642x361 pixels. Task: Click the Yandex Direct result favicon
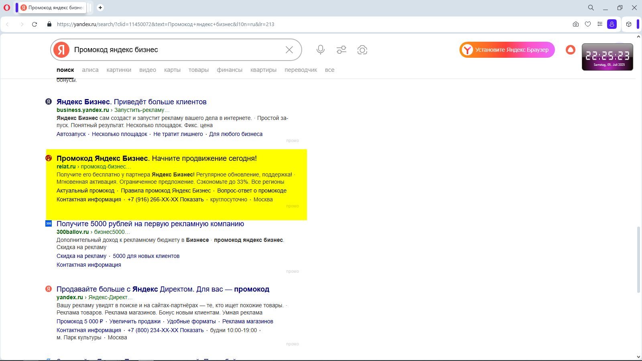point(49,289)
